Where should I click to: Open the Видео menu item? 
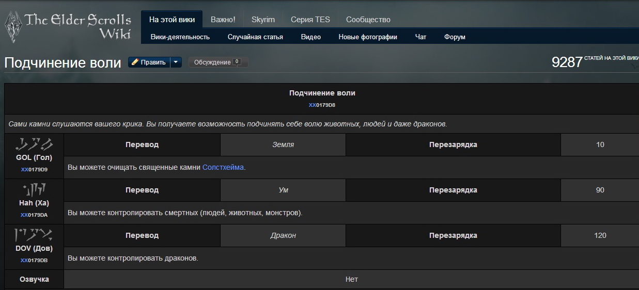(x=311, y=37)
